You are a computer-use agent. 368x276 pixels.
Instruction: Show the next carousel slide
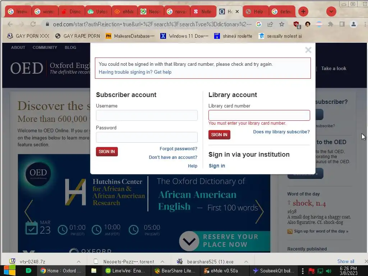259,211
